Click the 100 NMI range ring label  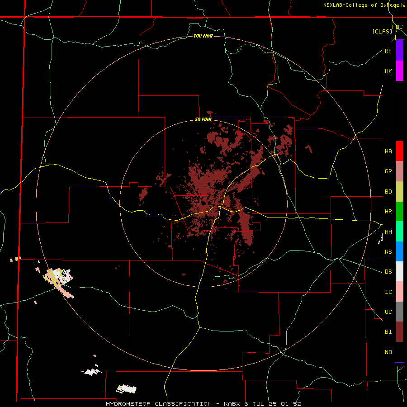pos(203,36)
